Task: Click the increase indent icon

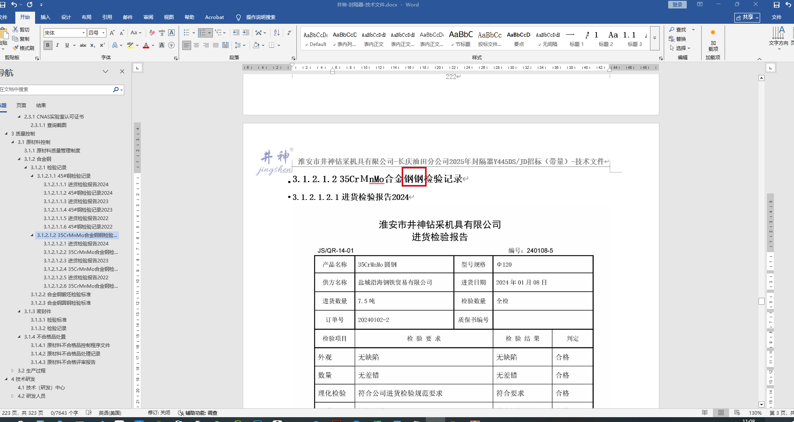Action: [x=246, y=33]
